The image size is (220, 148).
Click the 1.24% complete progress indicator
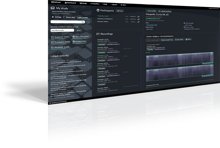(83, 17)
